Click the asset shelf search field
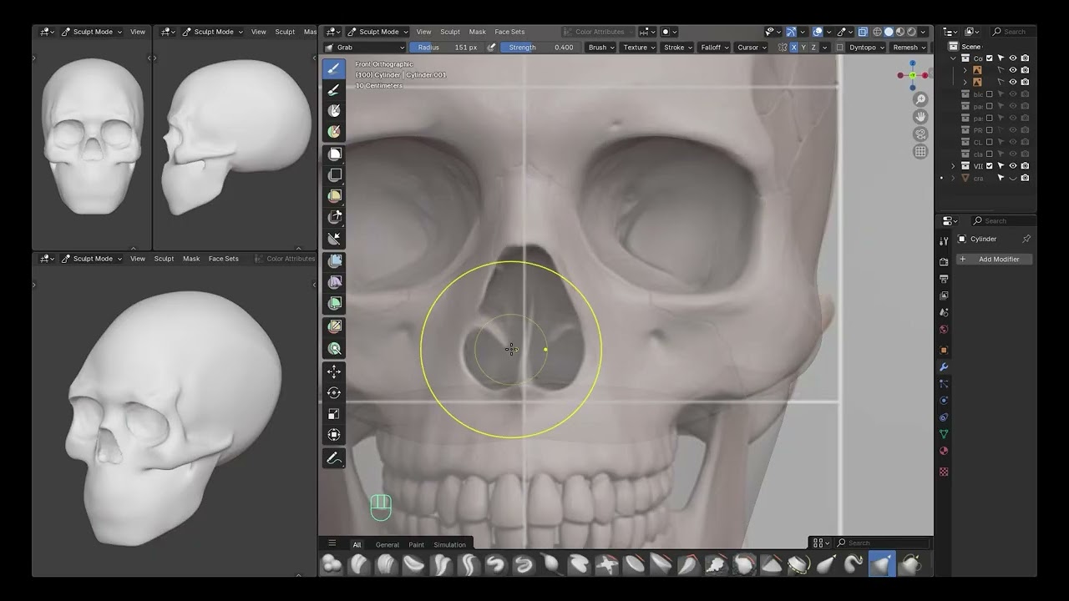Screen dimensions: 1069x601 (x=882, y=543)
